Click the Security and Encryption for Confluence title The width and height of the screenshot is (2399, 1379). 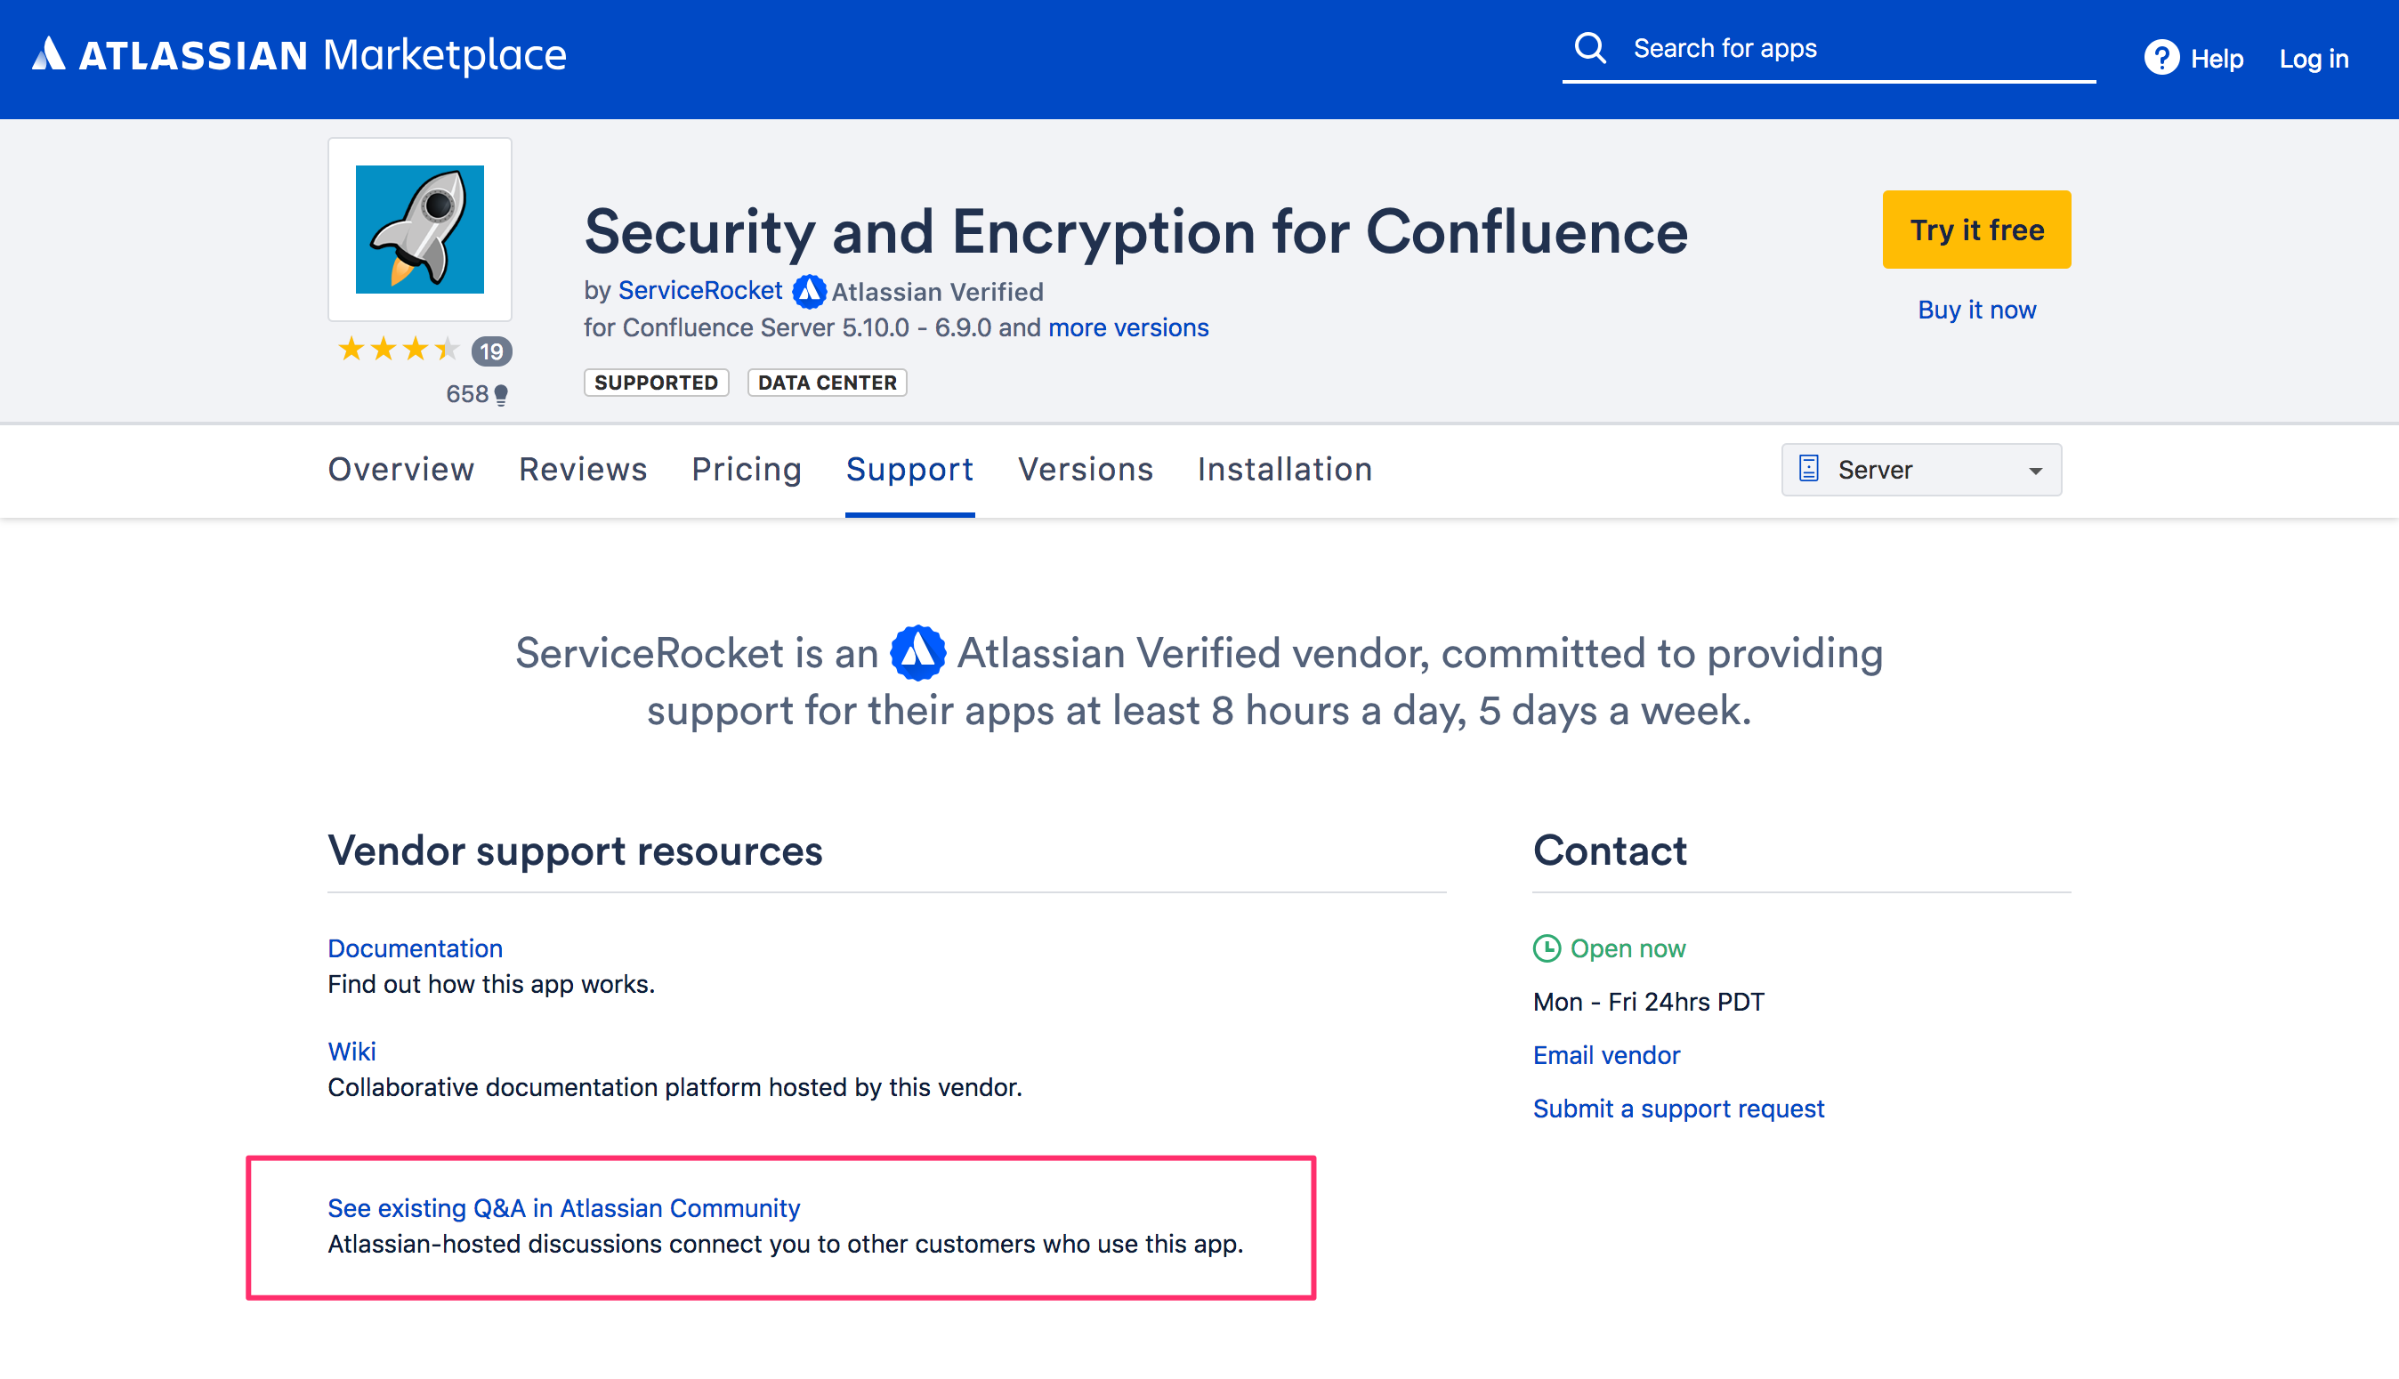pyautogui.click(x=1135, y=232)
